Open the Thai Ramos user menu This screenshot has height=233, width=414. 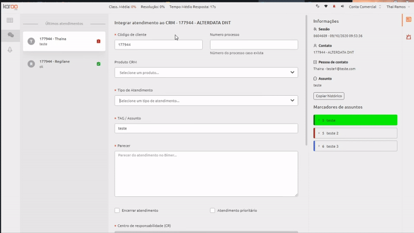tap(398, 7)
